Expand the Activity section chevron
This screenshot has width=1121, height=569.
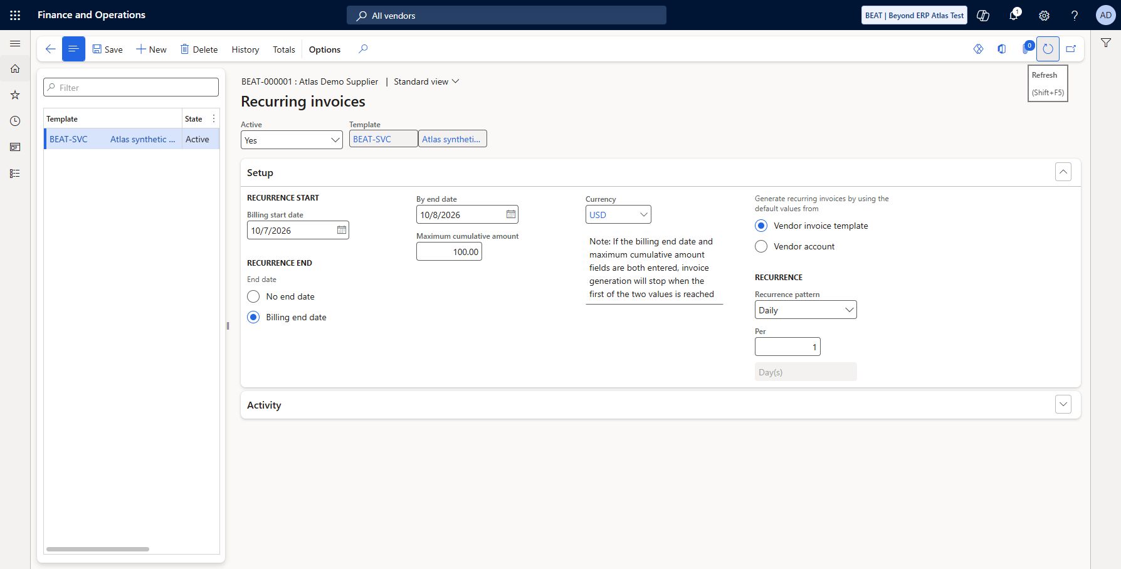click(x=1063, y=404)
